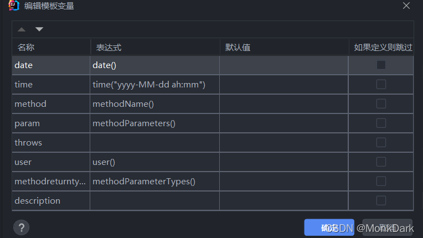Screen dimensions: 423x238
Task: Toggle skip-if-defined checkbox for throws row
Action: click(381, 143)
